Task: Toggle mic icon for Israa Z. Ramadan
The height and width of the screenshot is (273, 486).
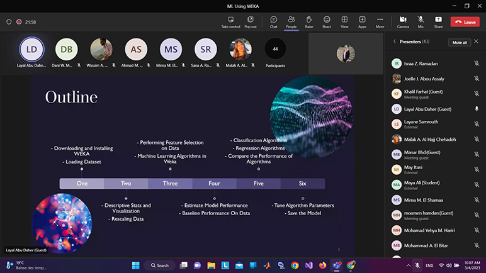Action: pos(477,63)
